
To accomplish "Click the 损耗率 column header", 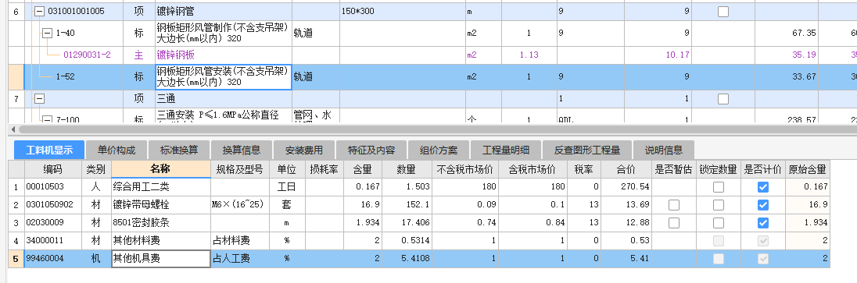I will coord(325,169).
